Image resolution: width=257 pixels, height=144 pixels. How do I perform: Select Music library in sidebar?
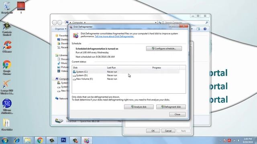click(x=63, y=63)
